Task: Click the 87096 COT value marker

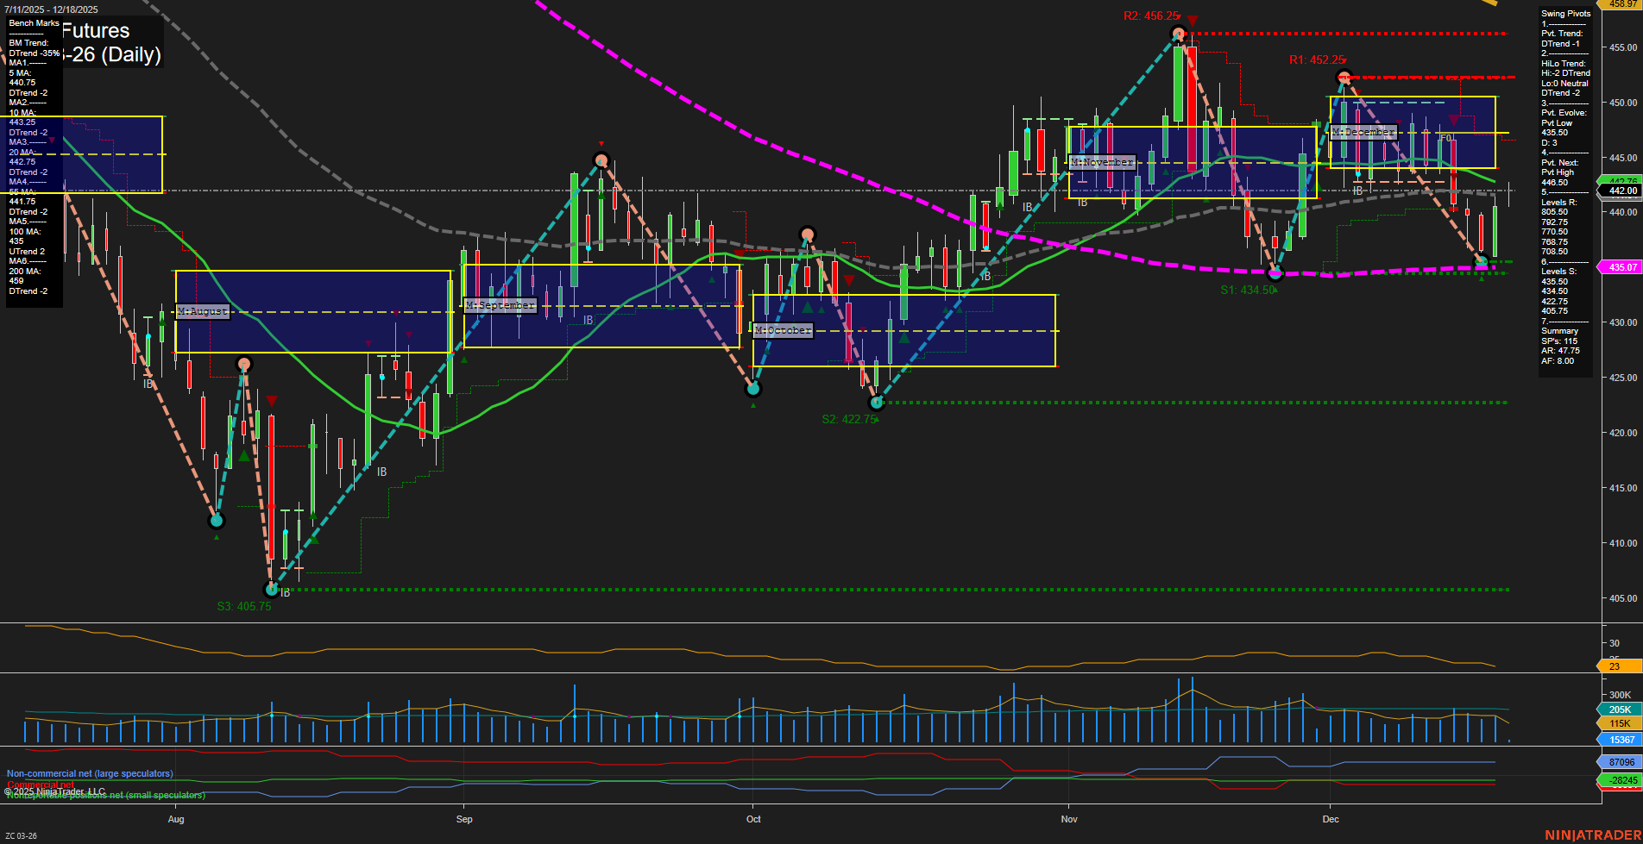Action: 1620,761
